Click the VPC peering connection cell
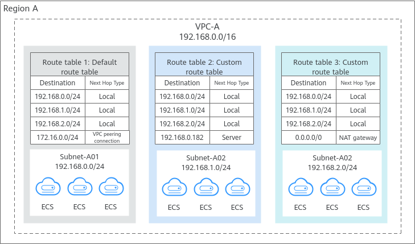The image size is (415, 244). [107, 138]
